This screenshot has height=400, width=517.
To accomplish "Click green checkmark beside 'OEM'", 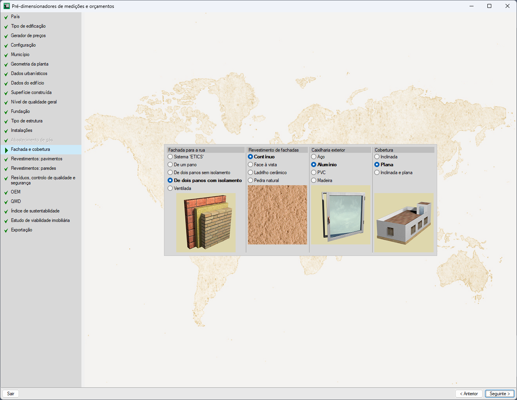I will tap(6, 192).
